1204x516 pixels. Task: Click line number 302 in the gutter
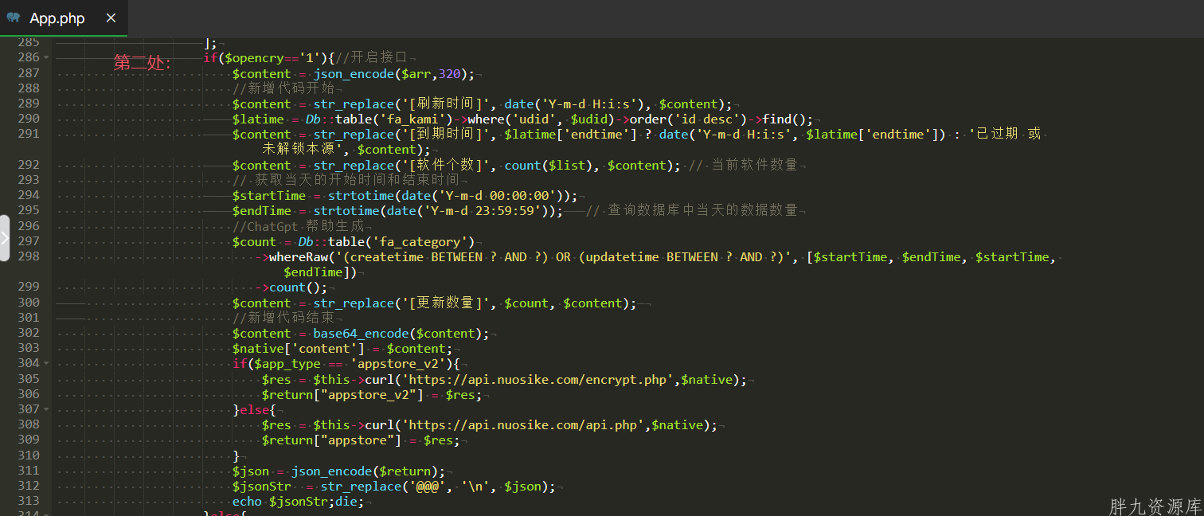point(29,333)
